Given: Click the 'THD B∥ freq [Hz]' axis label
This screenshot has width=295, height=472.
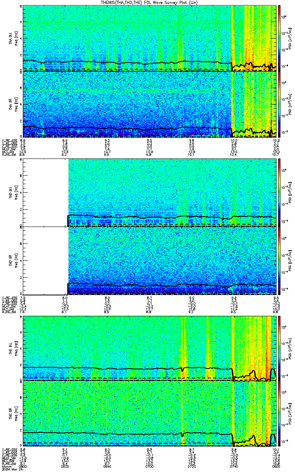Looking at the screenshot, I should 13,260.
